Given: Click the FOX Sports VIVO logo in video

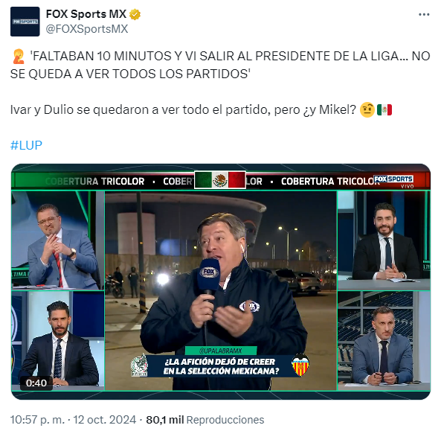Looking at the screenshot, I should point(393,182).
